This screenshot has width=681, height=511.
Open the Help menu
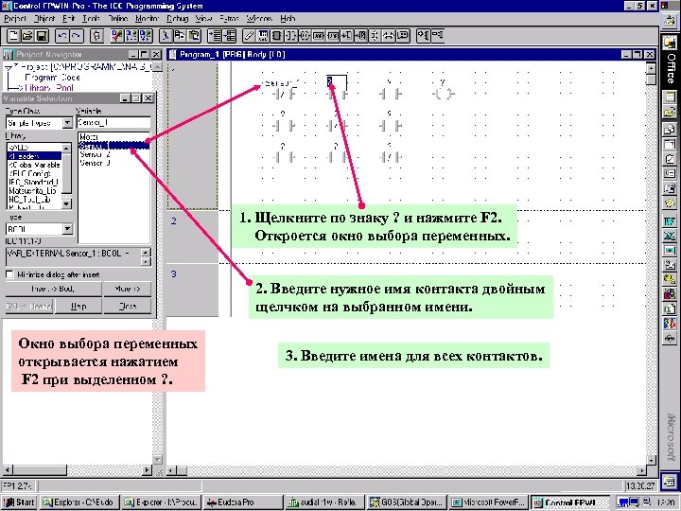tap(288, 19)
